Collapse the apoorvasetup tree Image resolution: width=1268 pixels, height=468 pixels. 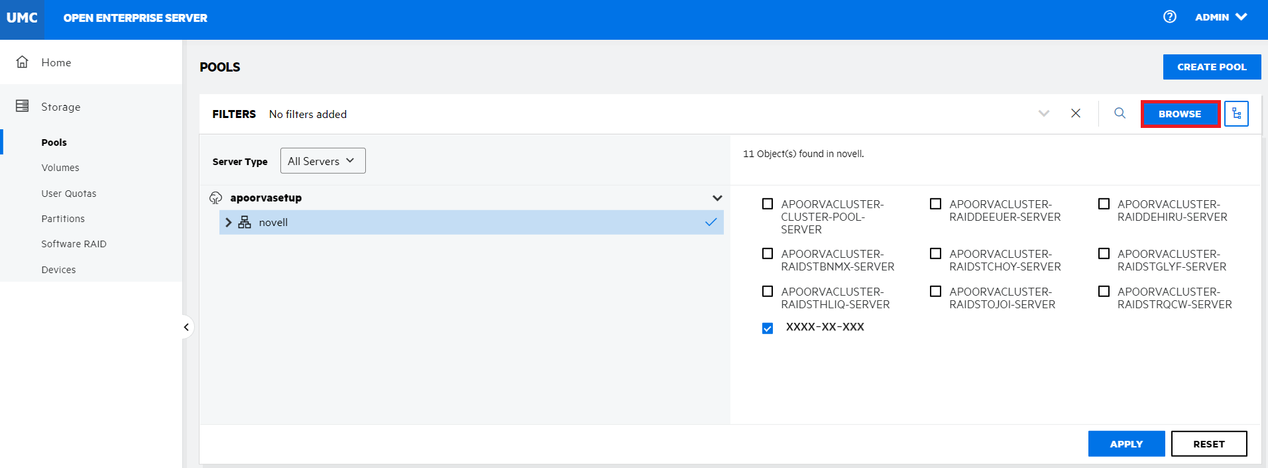(x=717, y=198)
